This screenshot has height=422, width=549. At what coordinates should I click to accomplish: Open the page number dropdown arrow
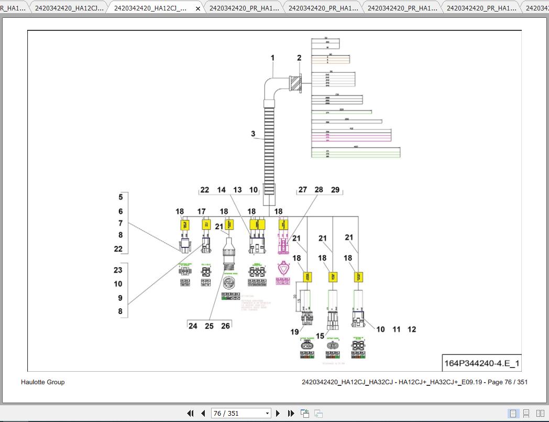coord(267,414)
